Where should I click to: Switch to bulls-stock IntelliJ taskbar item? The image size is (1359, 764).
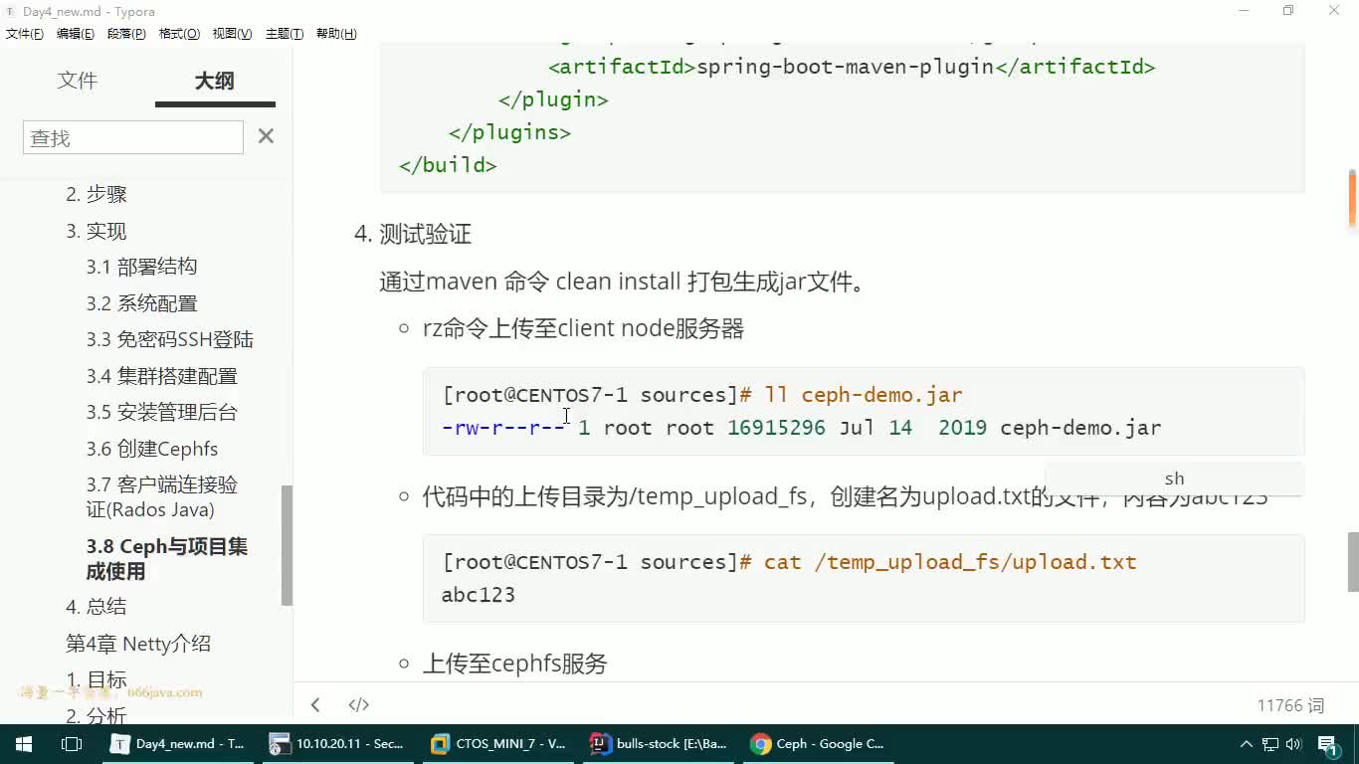point(660,744)
